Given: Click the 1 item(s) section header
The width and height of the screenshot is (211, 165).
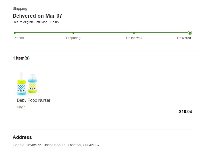Looking at the screenshot, I should (21, 58).
